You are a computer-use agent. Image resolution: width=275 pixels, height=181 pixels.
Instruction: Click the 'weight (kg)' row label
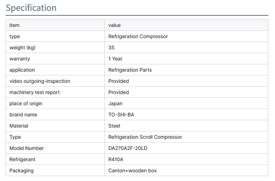click(22, 48)
